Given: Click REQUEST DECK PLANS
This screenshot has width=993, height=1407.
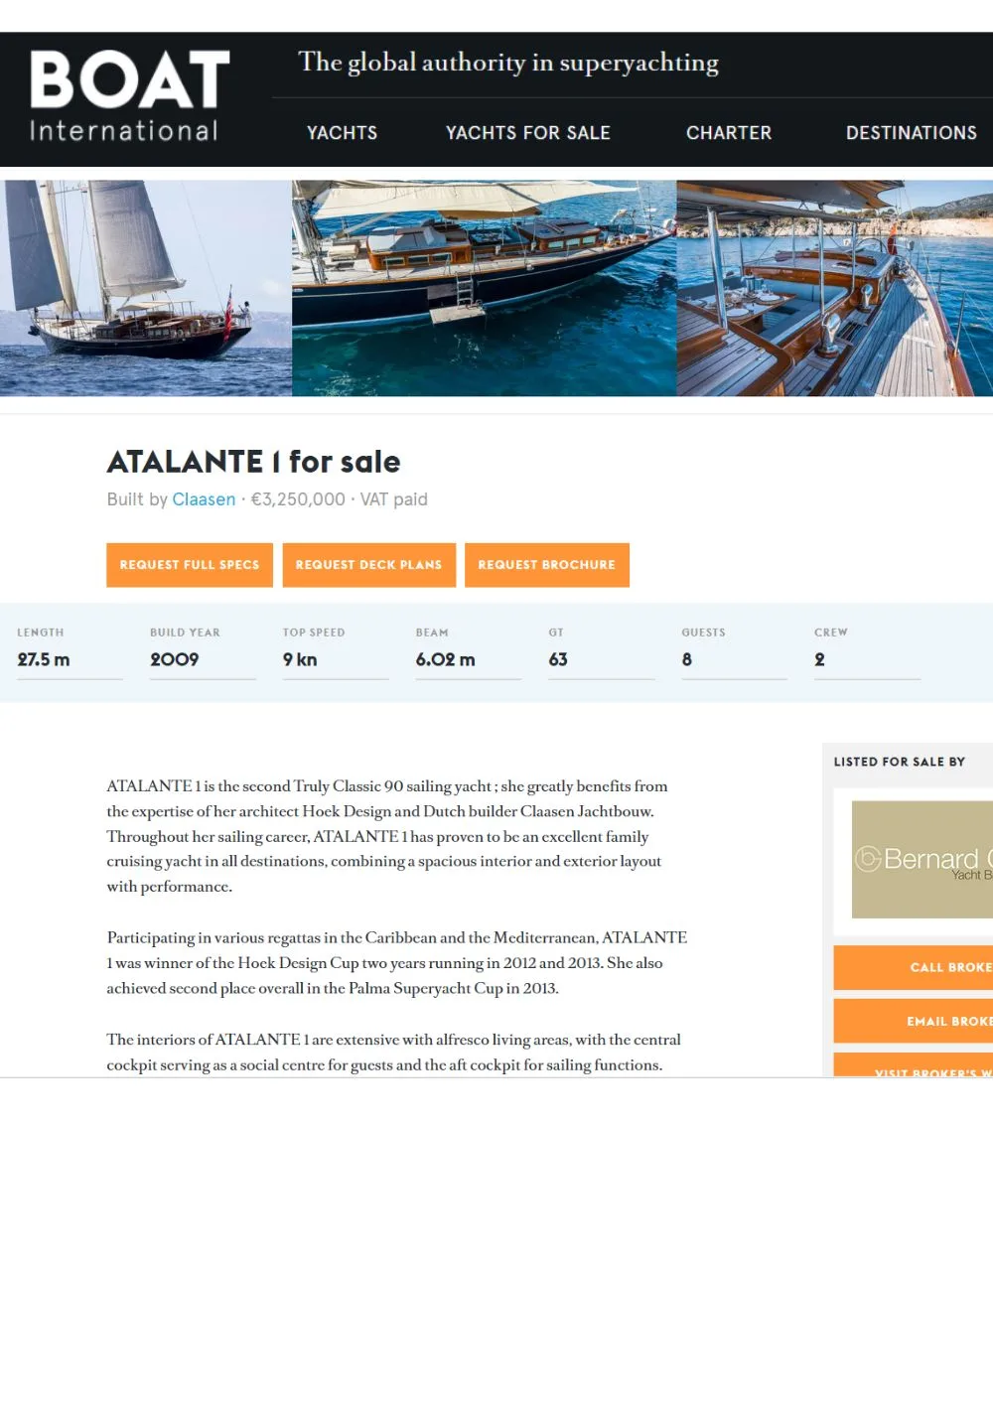Looking at the screenshot, I should click(368, 564).
